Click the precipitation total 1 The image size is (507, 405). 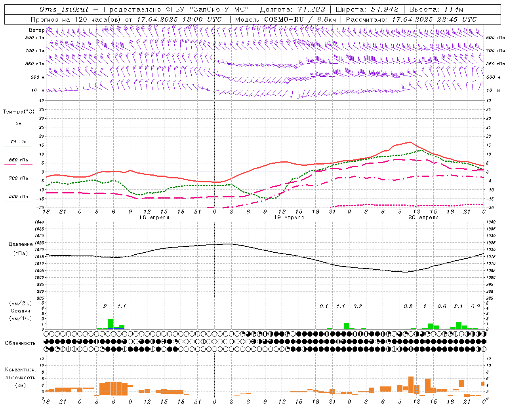pos(425,307)
